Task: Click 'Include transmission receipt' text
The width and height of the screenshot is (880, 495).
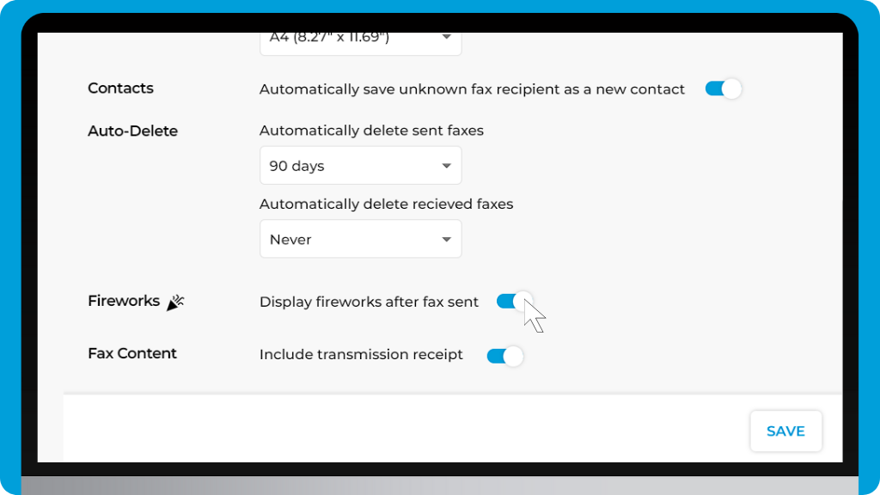Action: [x=361, y=355]
